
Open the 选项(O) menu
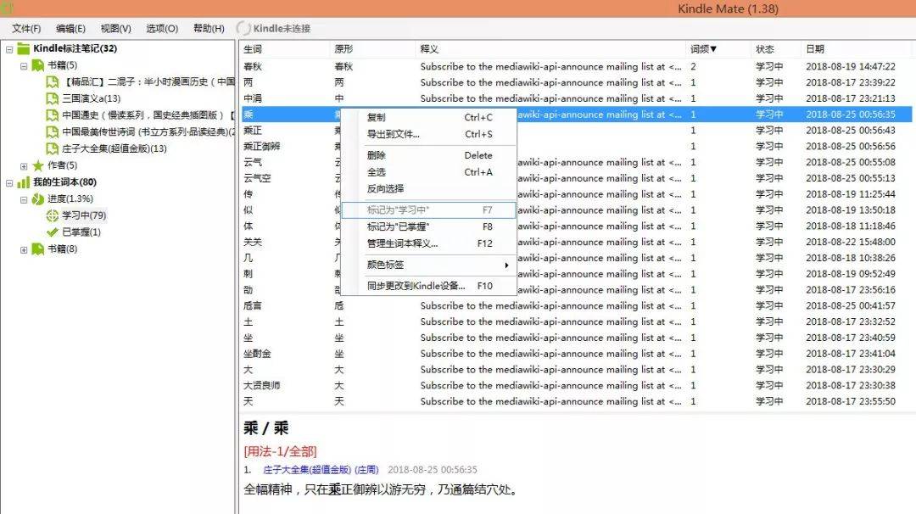(162, 28)
